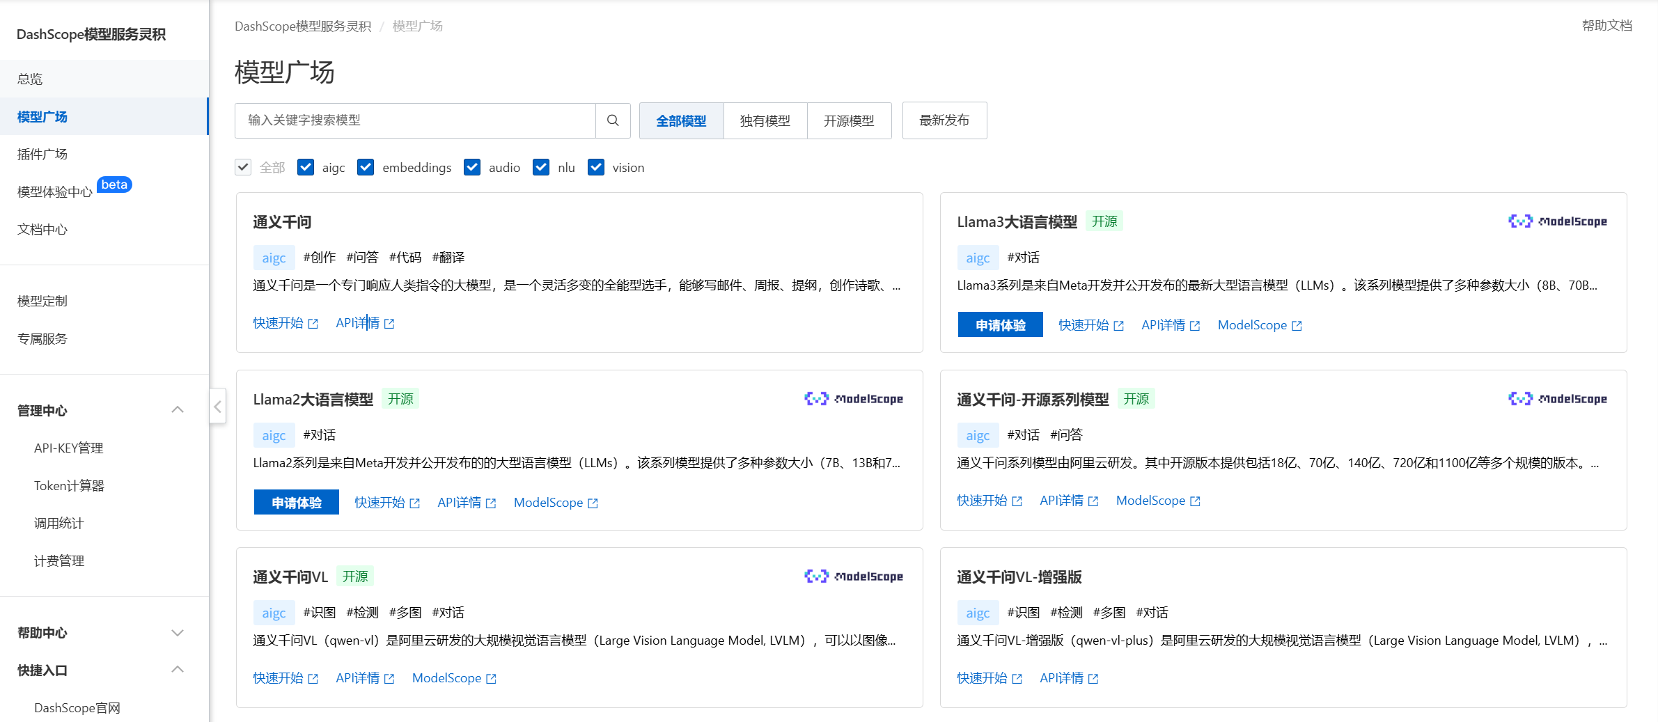Click 申请体验 on Llama2 card

click(x=297, y=502)
